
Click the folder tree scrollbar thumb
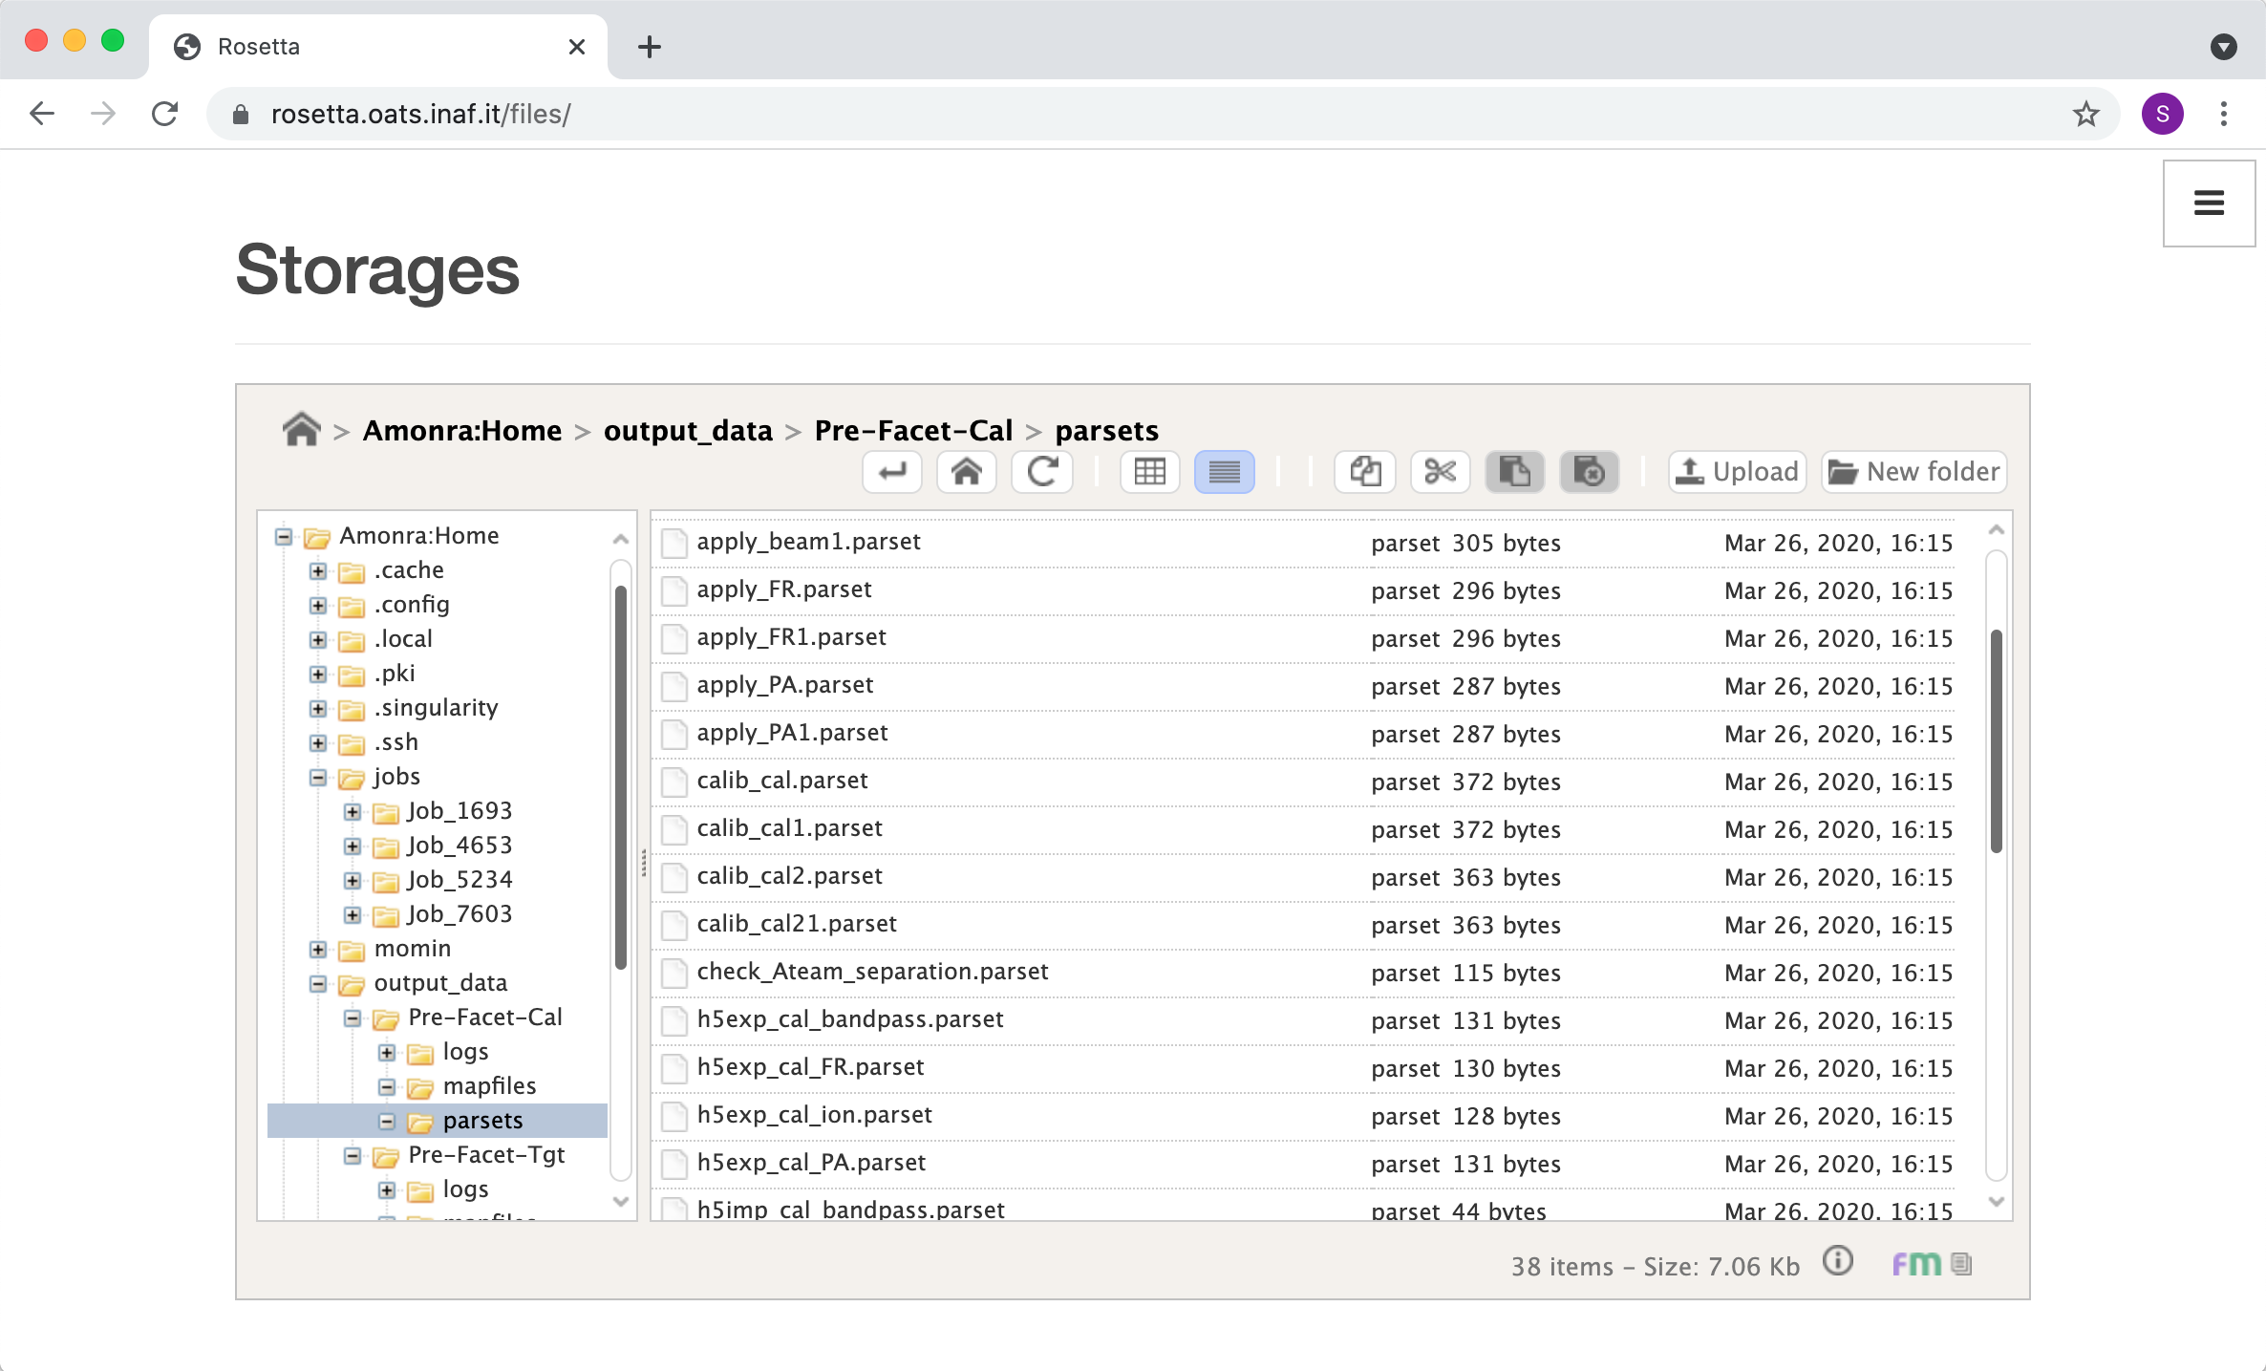coord(621,778)
